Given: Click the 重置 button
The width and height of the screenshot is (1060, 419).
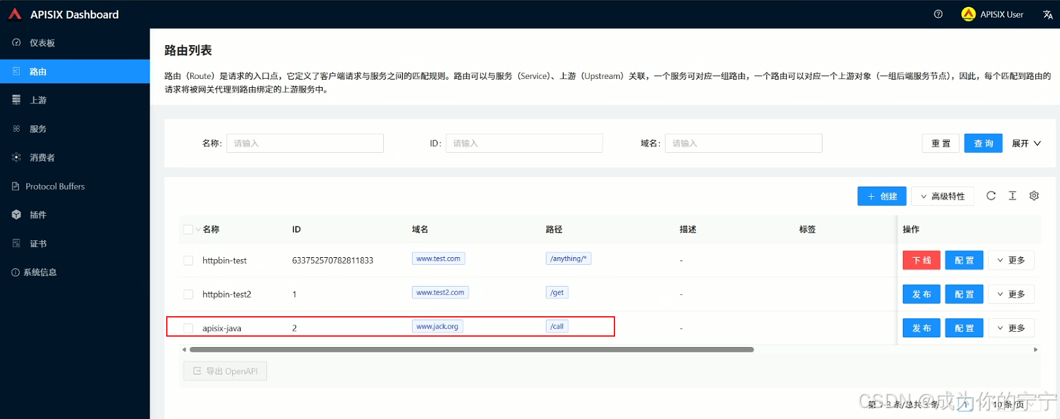Looking at the screenshot, I should click(941, 143).
